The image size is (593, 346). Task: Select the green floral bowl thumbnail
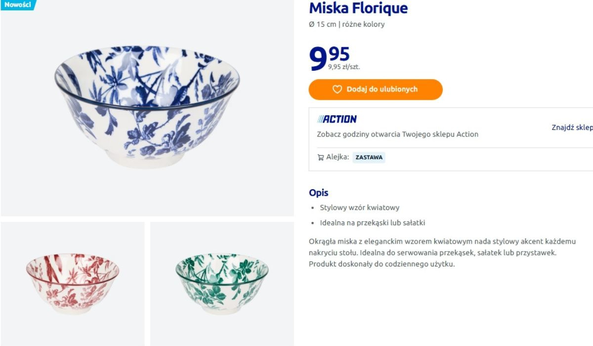[x=222, y=284]
